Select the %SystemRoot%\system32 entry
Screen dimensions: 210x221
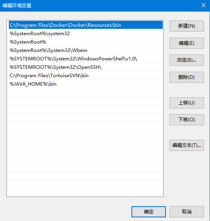pos(86,34)
